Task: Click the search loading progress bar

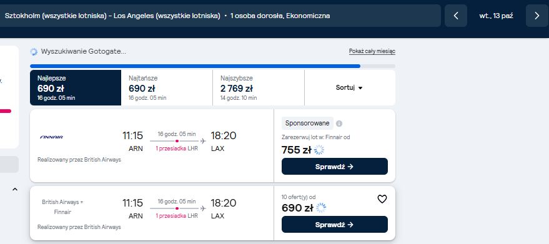Action: coord(212,66)
